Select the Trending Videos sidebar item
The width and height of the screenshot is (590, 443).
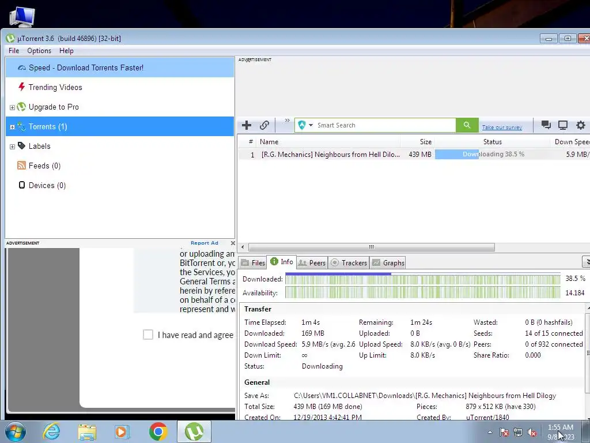click(x=120, y=88)
